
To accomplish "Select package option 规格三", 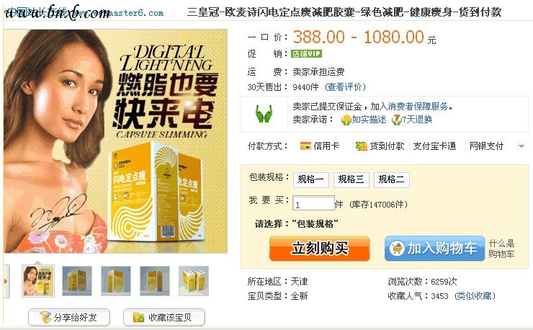I will 351,179.
